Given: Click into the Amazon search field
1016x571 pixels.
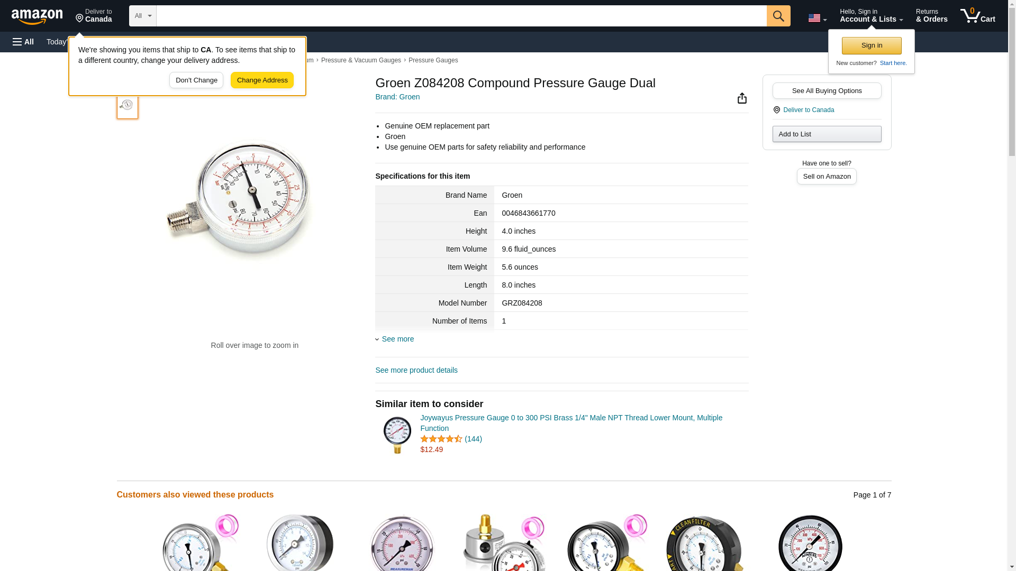Looking at the screenshot, I should click(461, 16).
